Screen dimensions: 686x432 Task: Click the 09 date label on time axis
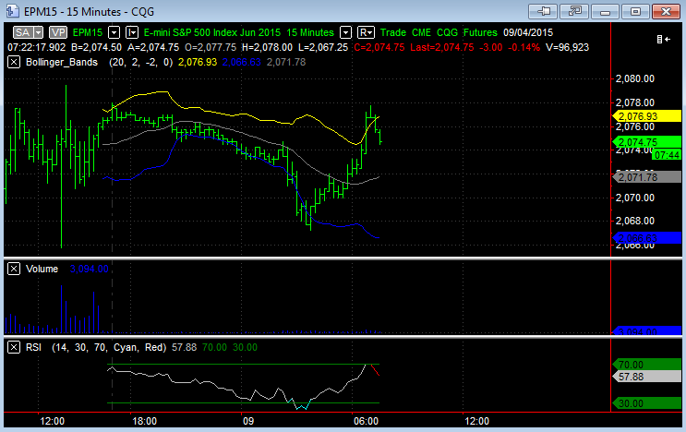click(248, 421)
